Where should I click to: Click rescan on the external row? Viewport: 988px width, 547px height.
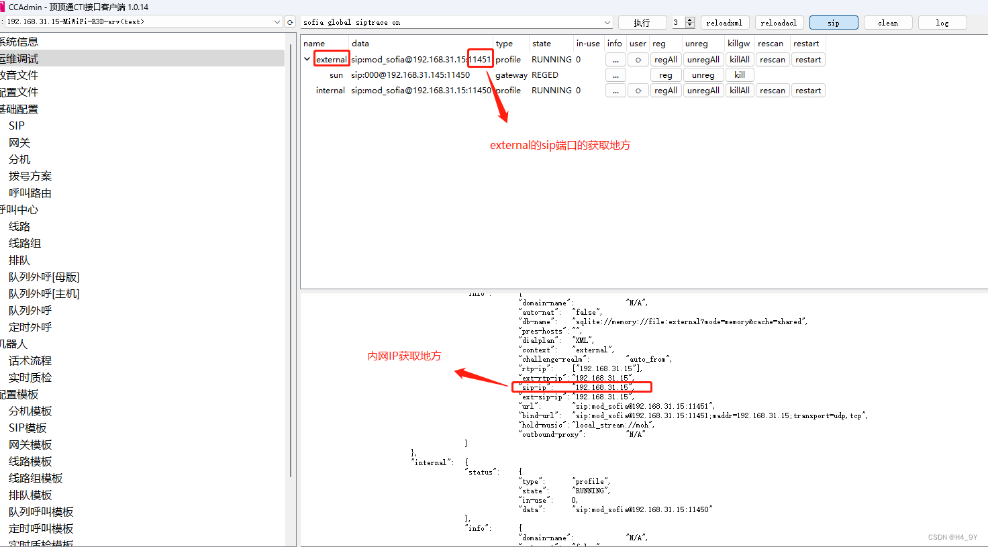coord(773,60)
